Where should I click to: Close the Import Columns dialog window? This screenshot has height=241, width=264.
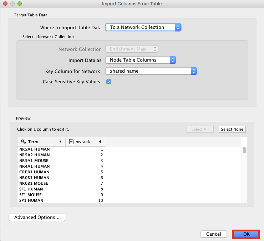[x=5, y=4]
